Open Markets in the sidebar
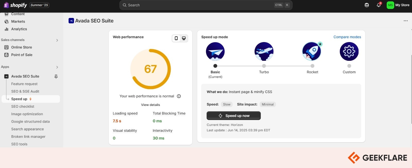The image size is (412, 168). coord(18,22)
